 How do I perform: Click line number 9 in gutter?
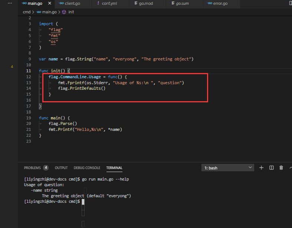[30, 59]
